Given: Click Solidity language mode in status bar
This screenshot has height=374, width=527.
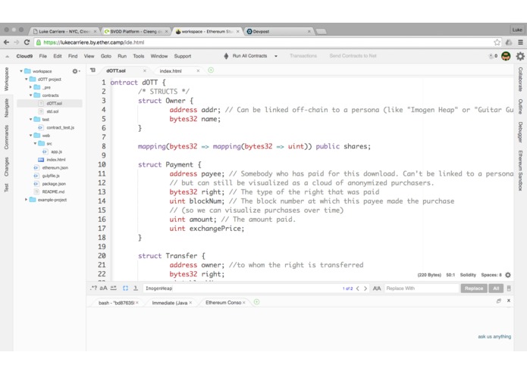Looking at the screenshot, I should (x=468, y=275).
